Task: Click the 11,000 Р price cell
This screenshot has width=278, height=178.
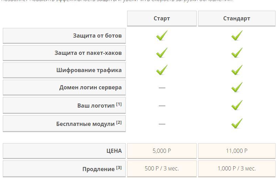Action: [x=237, y=151]
